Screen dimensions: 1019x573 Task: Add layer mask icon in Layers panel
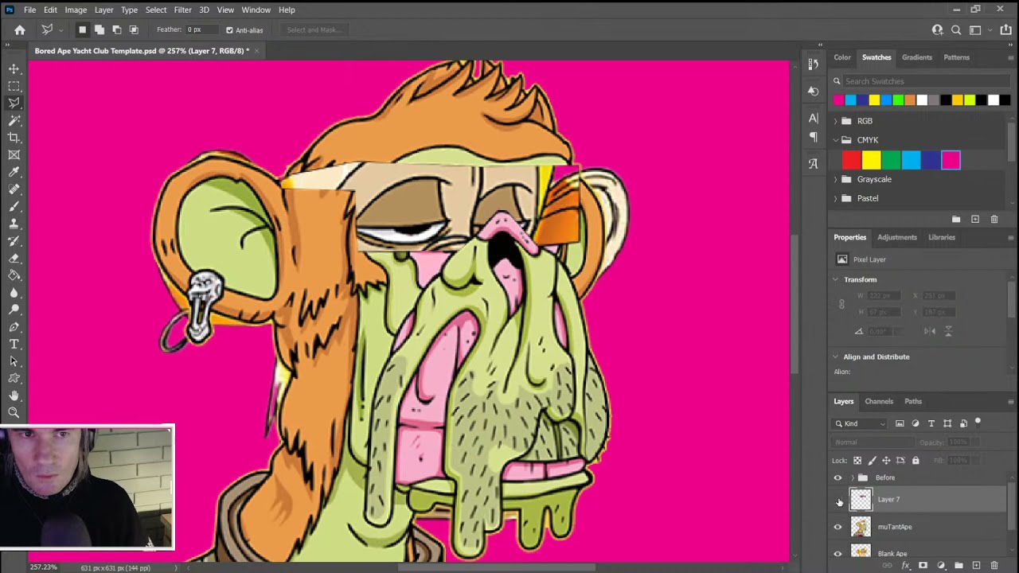923,566
